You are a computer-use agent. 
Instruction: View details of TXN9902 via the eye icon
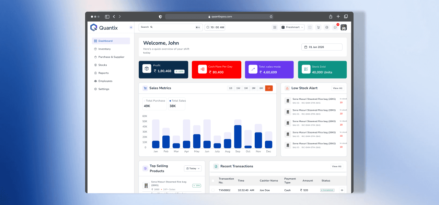[x=342, y=190]
